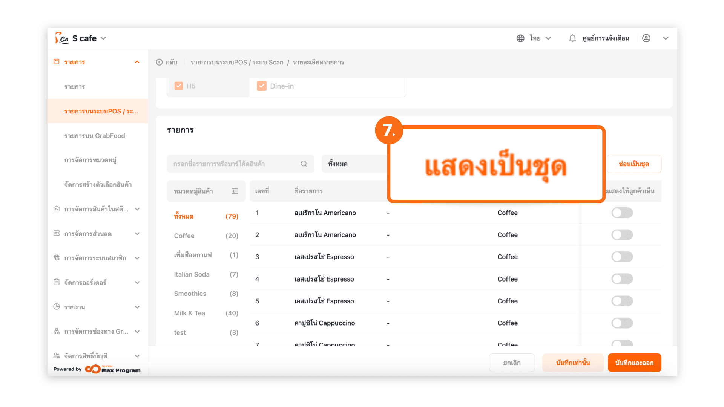This screenshot has width=724, height=407.
Task: Expand the การจัดการส่วนลด sidebar section
Action: click(x=137, y=234)
